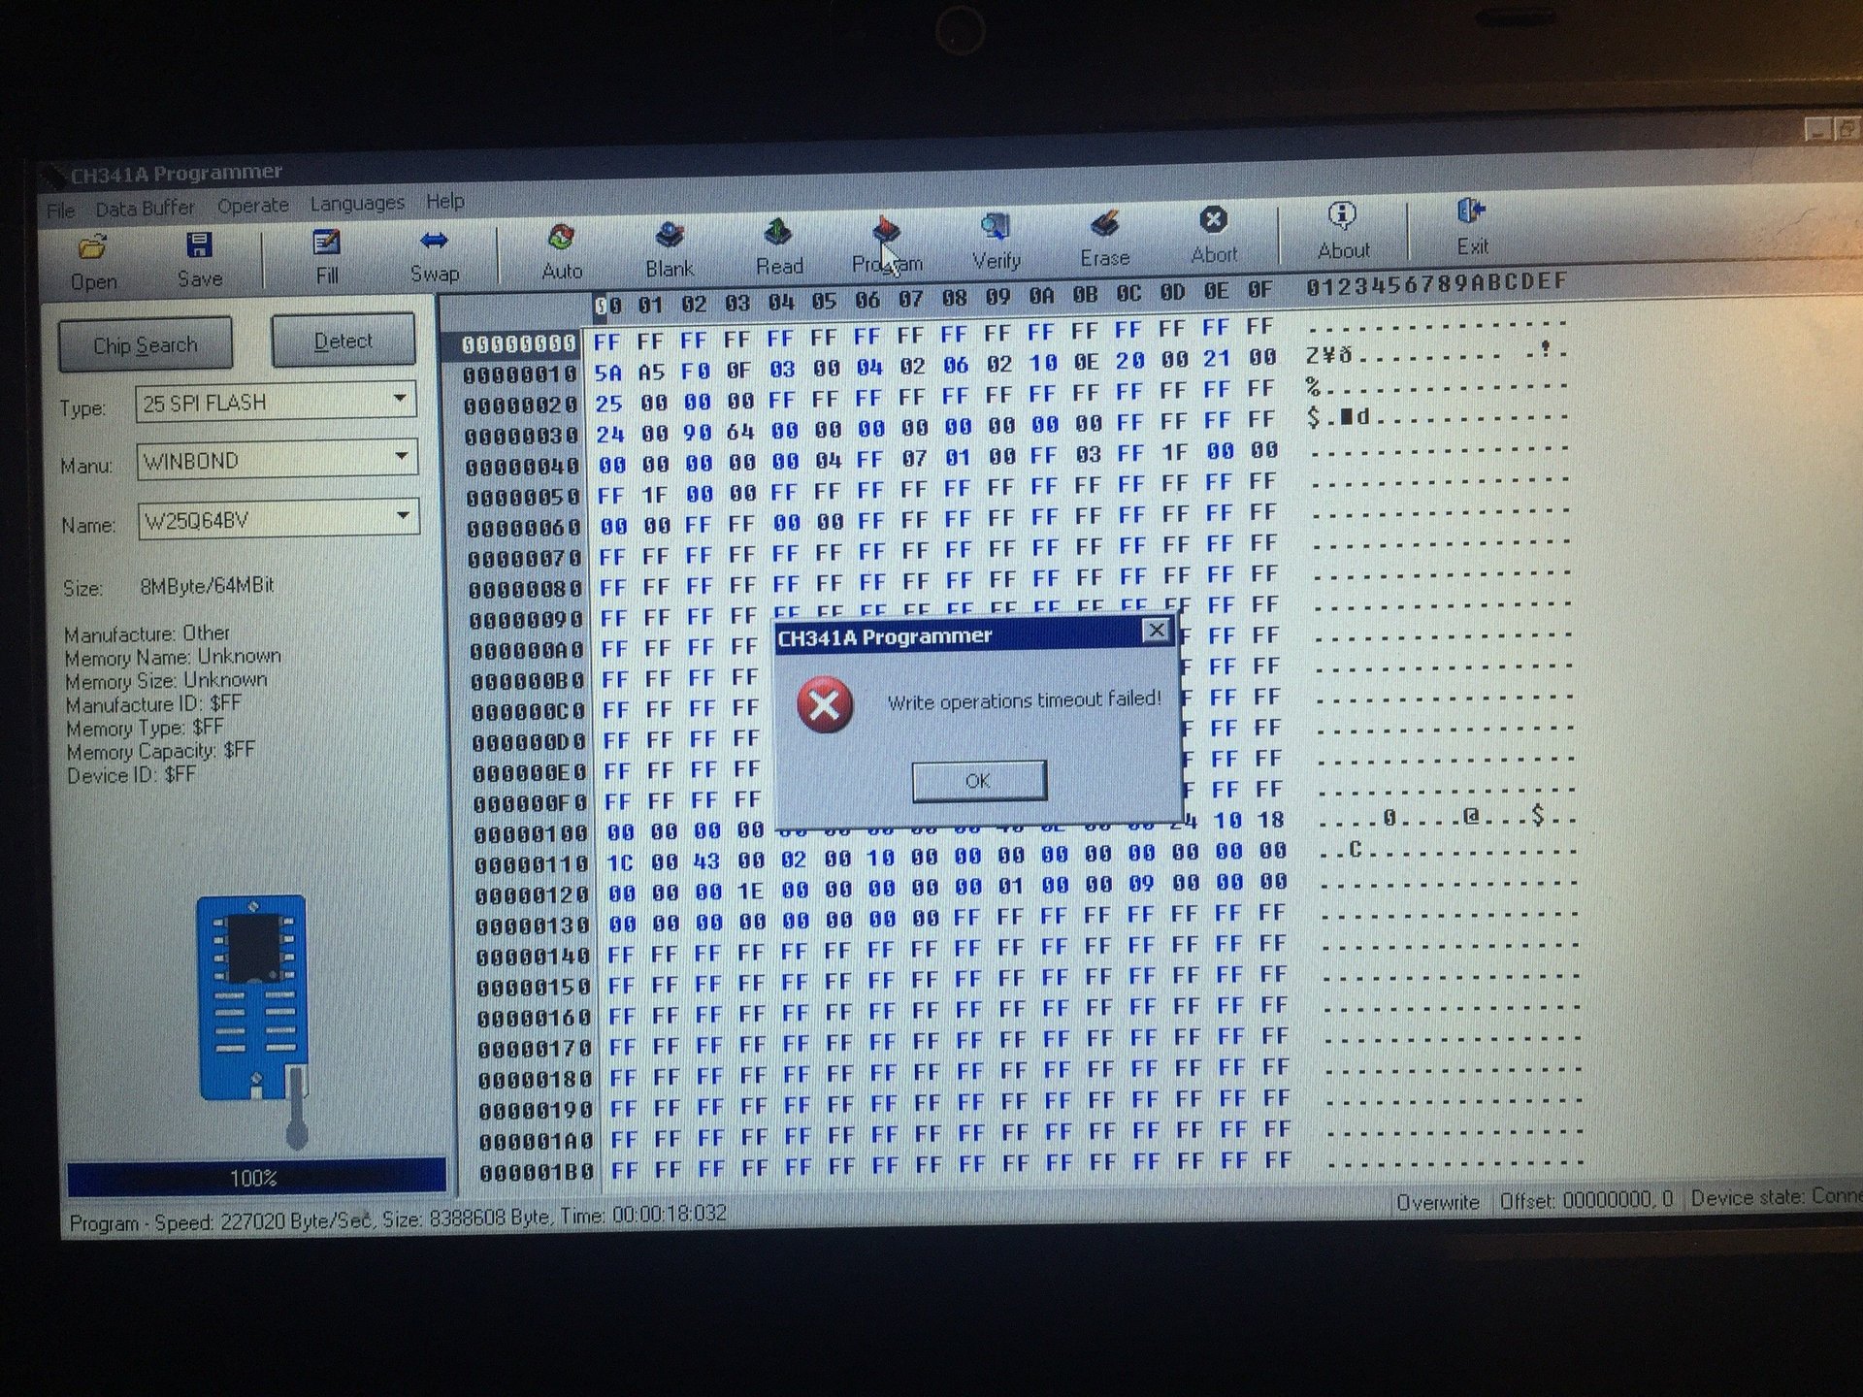The height and width of the screenshot is (1397, 1863).
Task: Select hex row address 000001B0
Action: coord(536,1173)
